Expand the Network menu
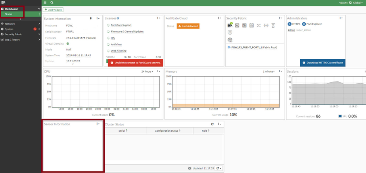This screenshot has height=173, width=366. [x=21, y=24]
